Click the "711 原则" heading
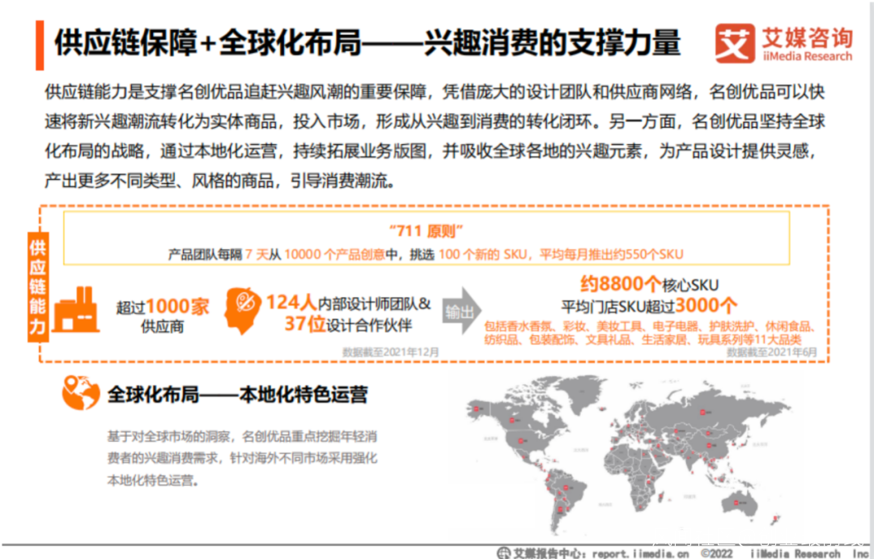 click(426, 231)
